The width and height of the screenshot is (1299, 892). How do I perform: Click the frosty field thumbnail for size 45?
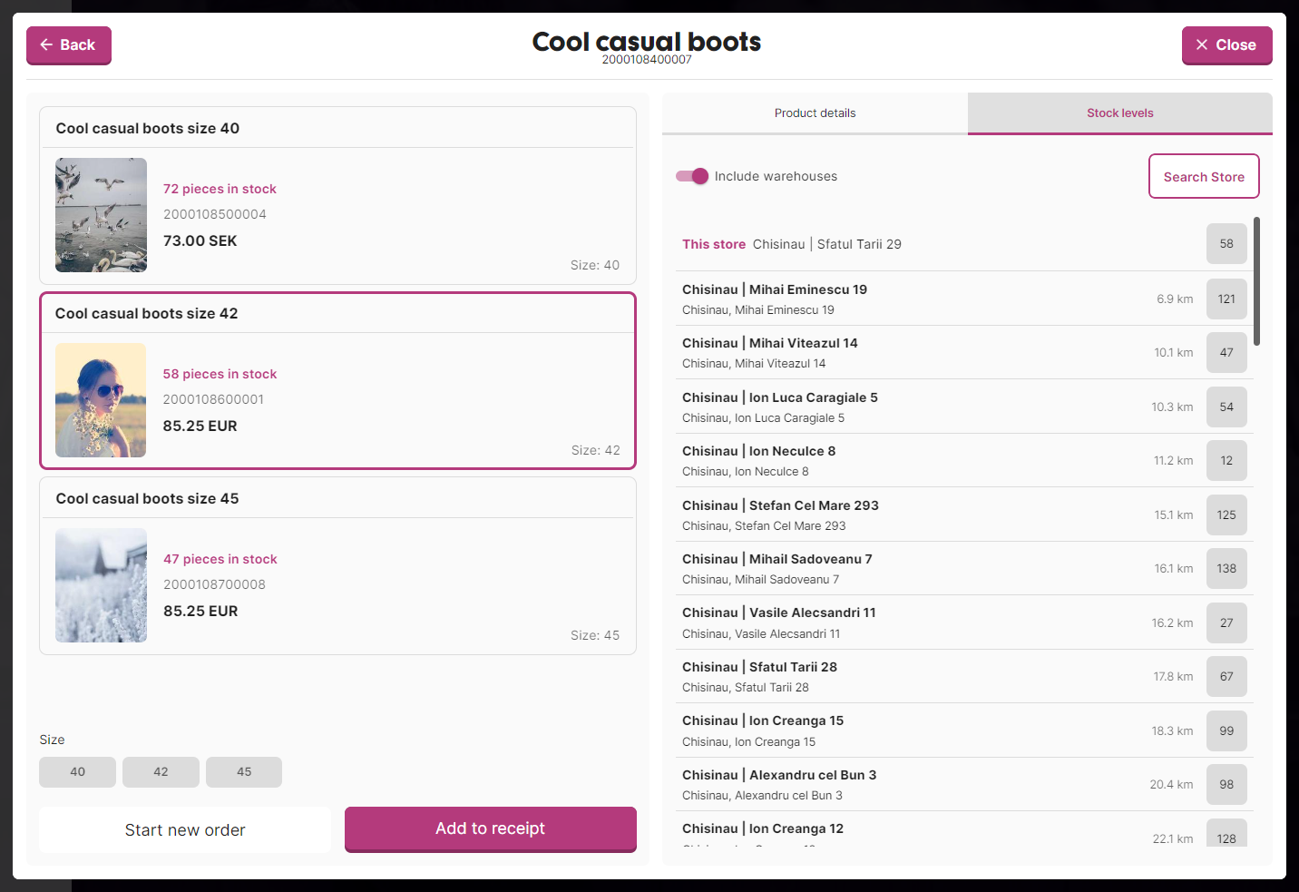[101, 585]
